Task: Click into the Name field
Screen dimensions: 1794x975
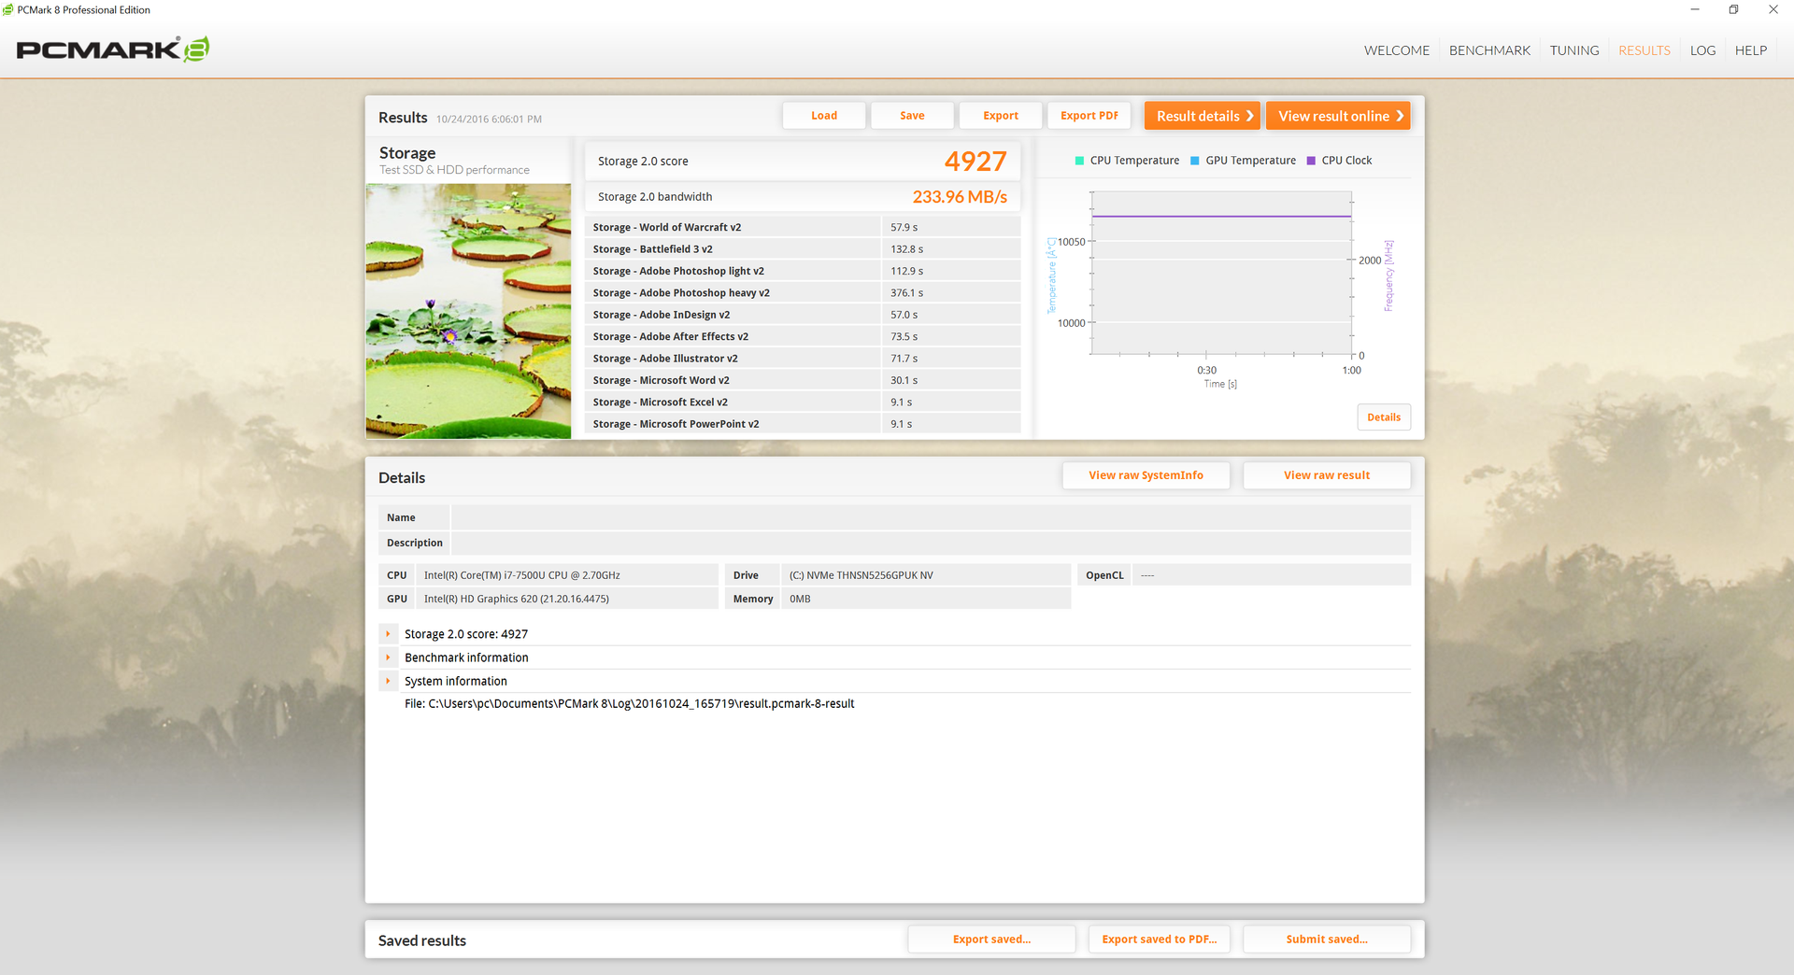Action: click(x=931, y=517)
